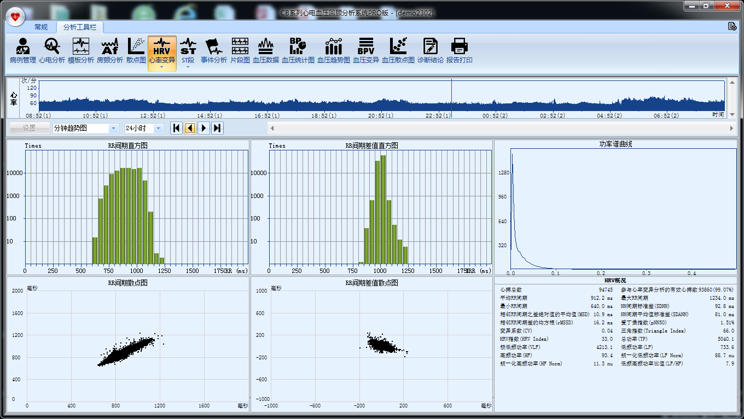The height and width of the screenshot is (419, 744).
Task: Expand the 24小时 time range dropdown
Action: click(158, 129)
